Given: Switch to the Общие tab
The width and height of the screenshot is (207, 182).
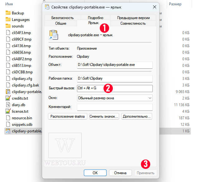Looking at the screenshot, I should [x=61, y=23].
